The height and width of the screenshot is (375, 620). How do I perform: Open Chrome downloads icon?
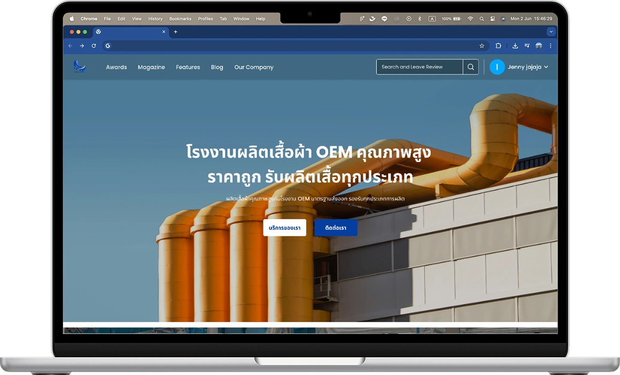(515, 46)
